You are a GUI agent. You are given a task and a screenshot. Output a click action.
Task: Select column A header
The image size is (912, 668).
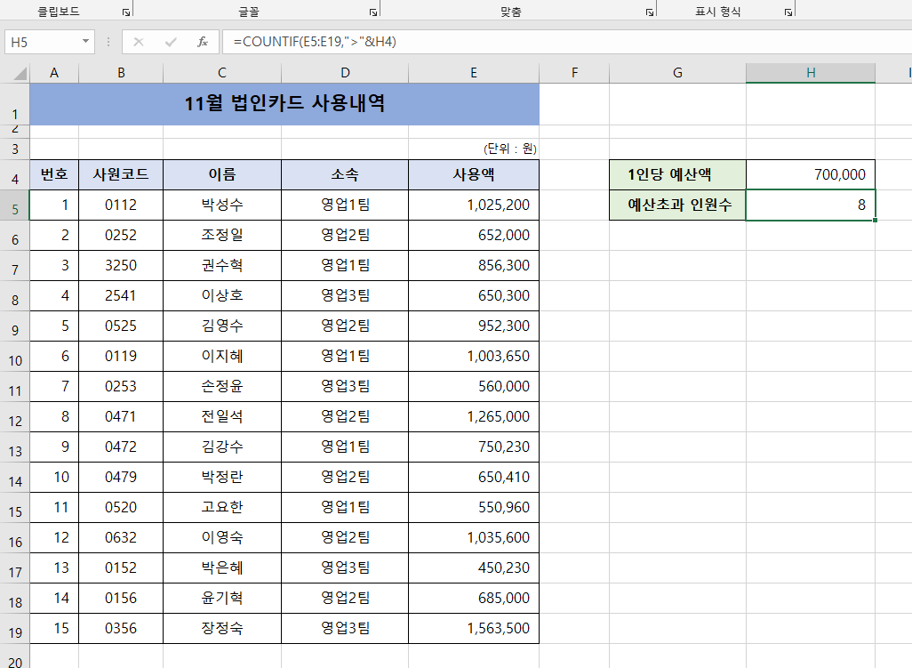(x=54, y=73)
